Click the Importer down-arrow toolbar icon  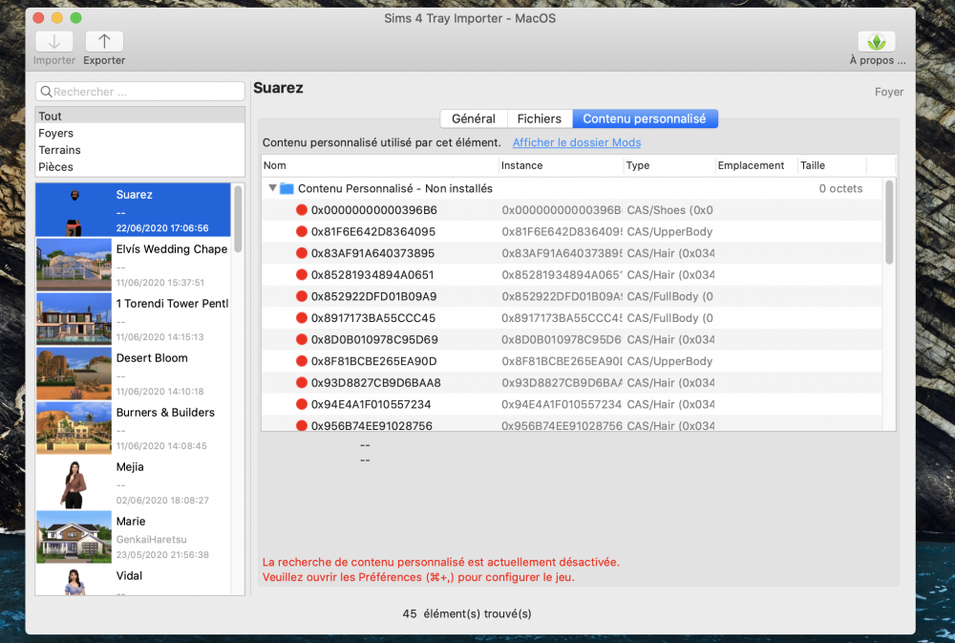click(54, 41)
